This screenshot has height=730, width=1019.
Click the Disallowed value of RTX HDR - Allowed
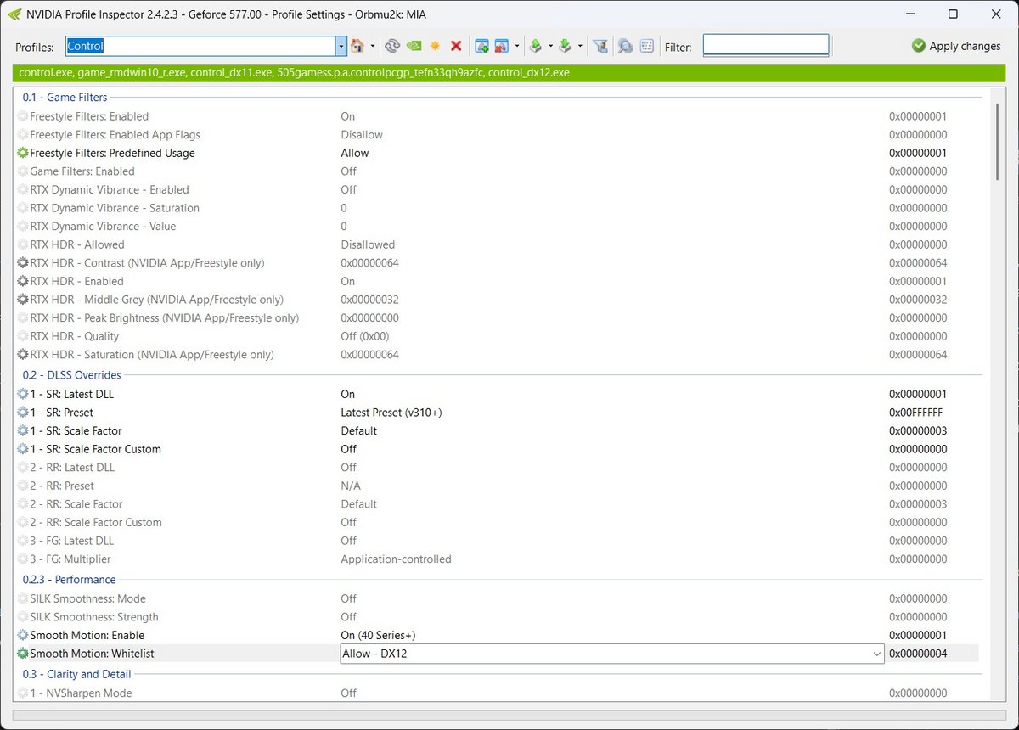[x=368, y=244]
